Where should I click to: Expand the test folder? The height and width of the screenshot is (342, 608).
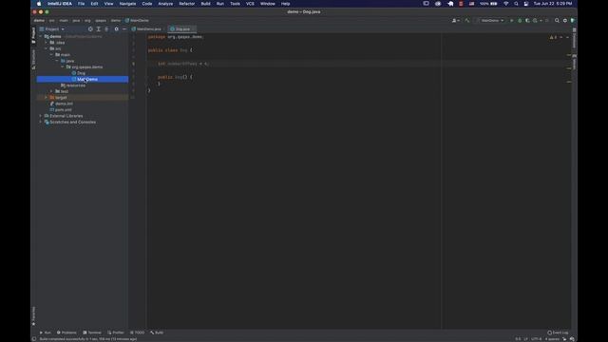pos(51,91)
